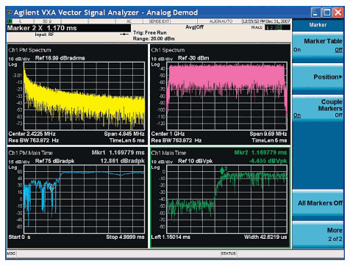
Task: Select the Ch1 Main Time trace title
Action: [x=168, y=153]
